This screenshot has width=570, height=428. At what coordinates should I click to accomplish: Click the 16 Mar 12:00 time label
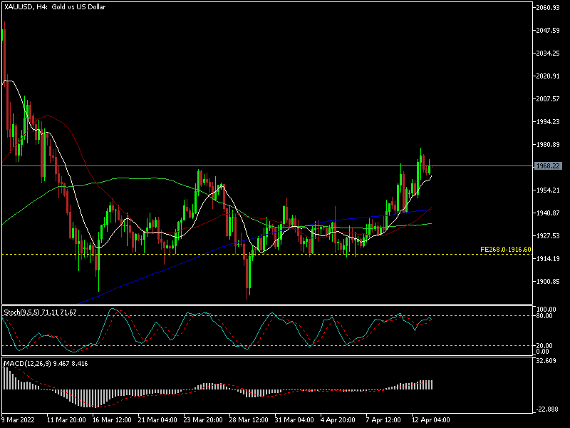pyautogui.click(x=110, y=419)
